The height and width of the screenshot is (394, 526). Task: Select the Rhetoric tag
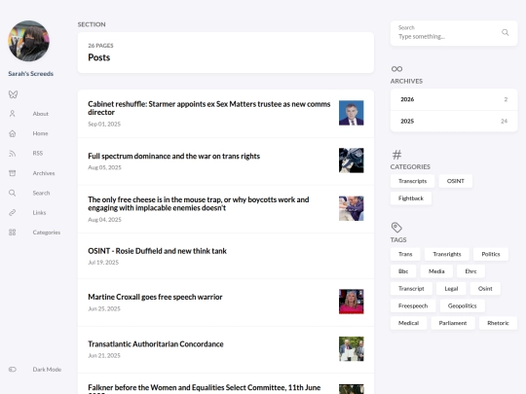[498, 323]
